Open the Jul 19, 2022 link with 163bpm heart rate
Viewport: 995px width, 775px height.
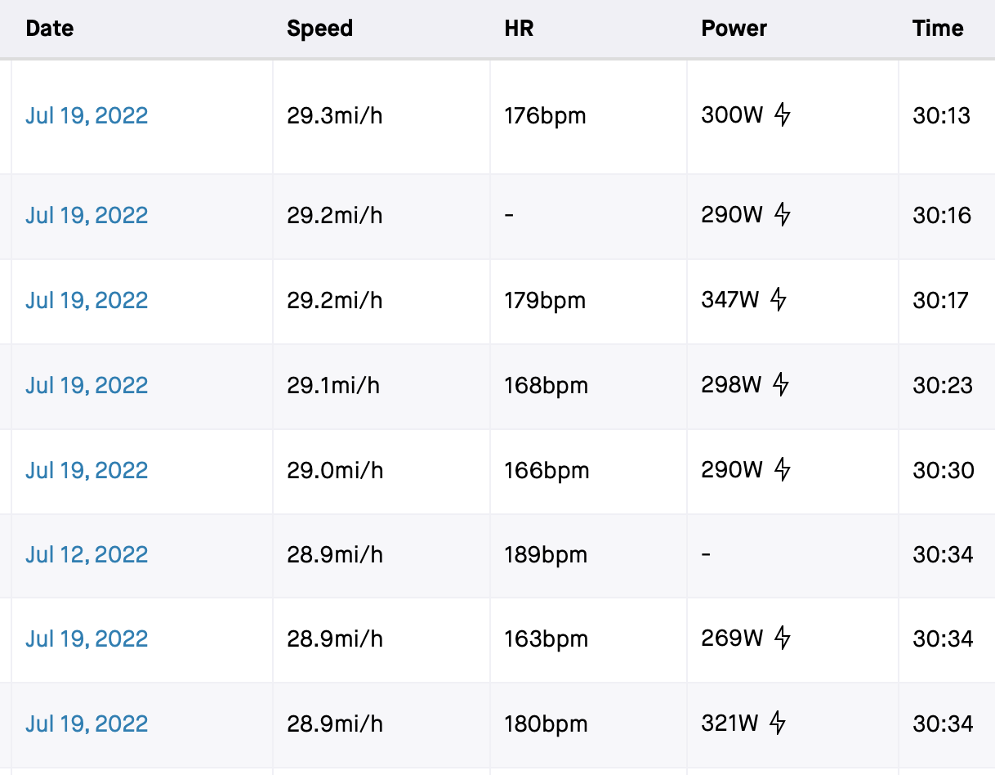(x=87, y=638)
